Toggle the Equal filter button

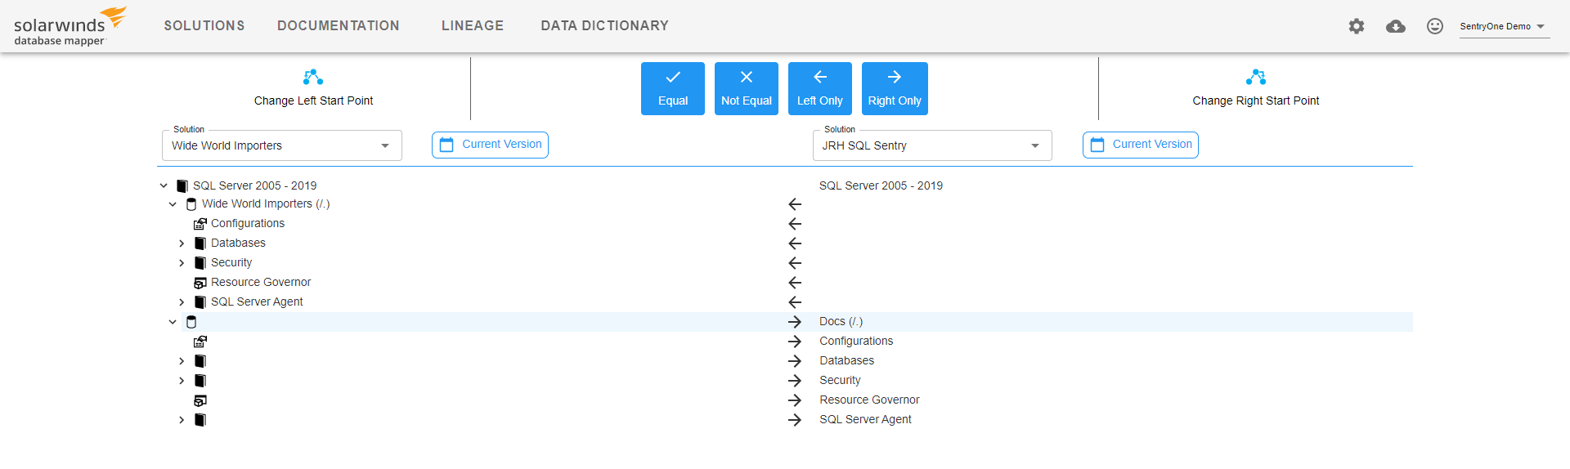pyautogui.click(x=673, y=88)
